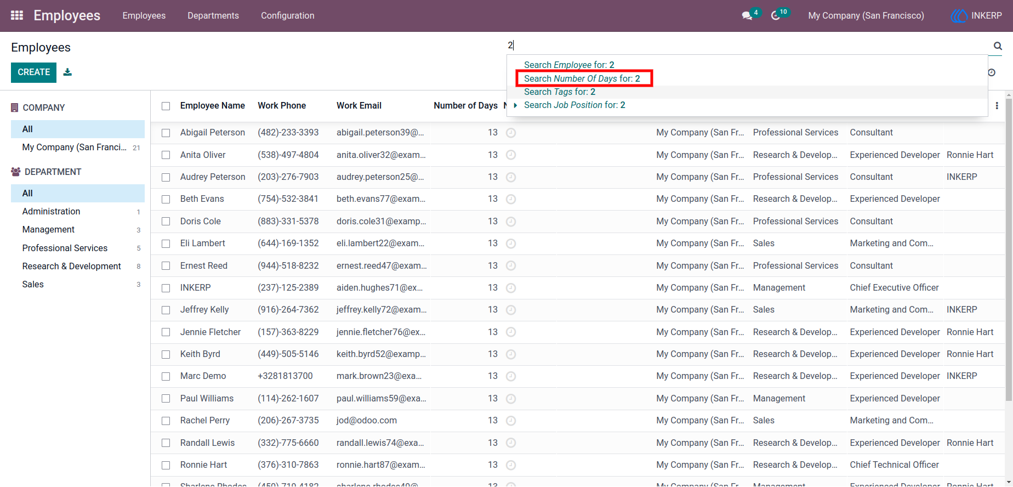Open the Departments menu

coord(213,16)
